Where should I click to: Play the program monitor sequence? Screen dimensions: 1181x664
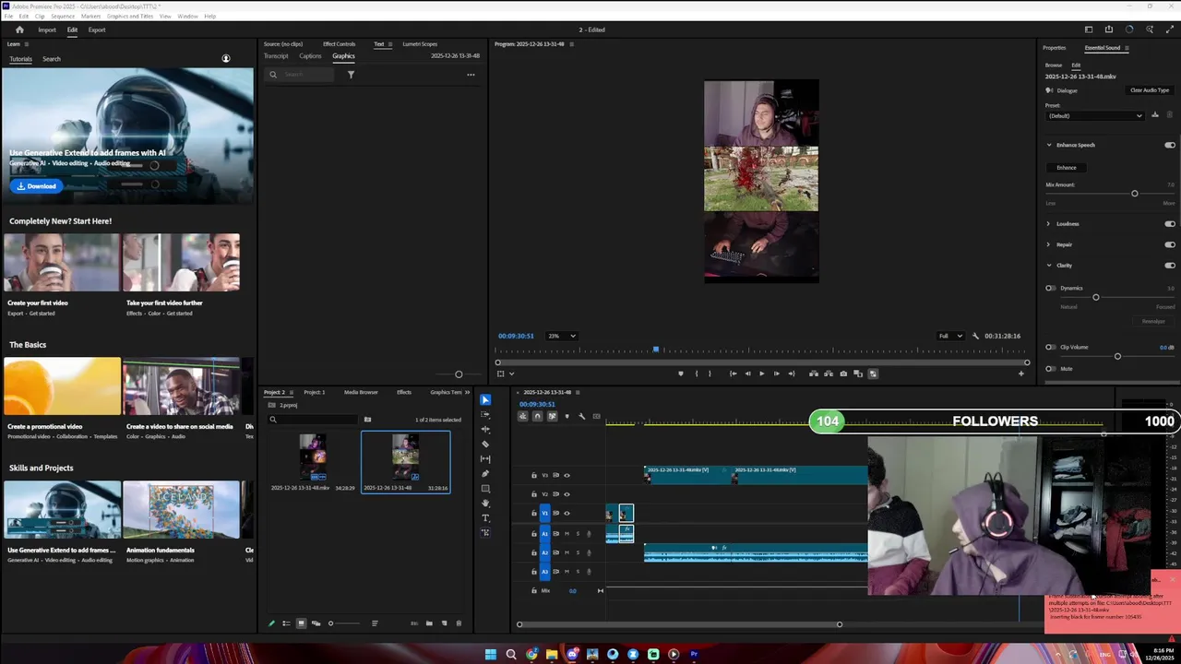pos(761,373)
